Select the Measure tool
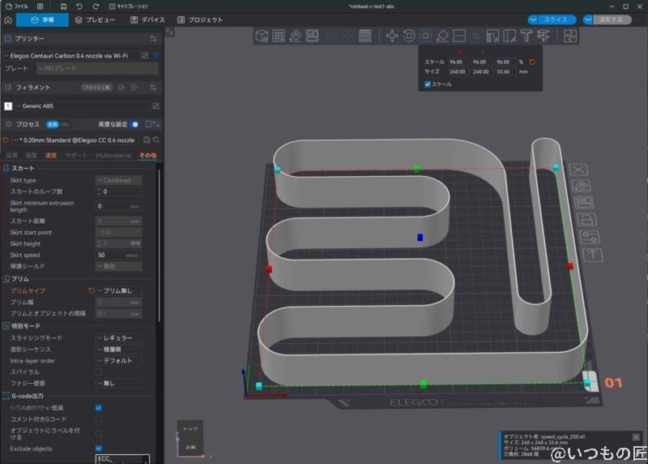 (x=544, y=36)
